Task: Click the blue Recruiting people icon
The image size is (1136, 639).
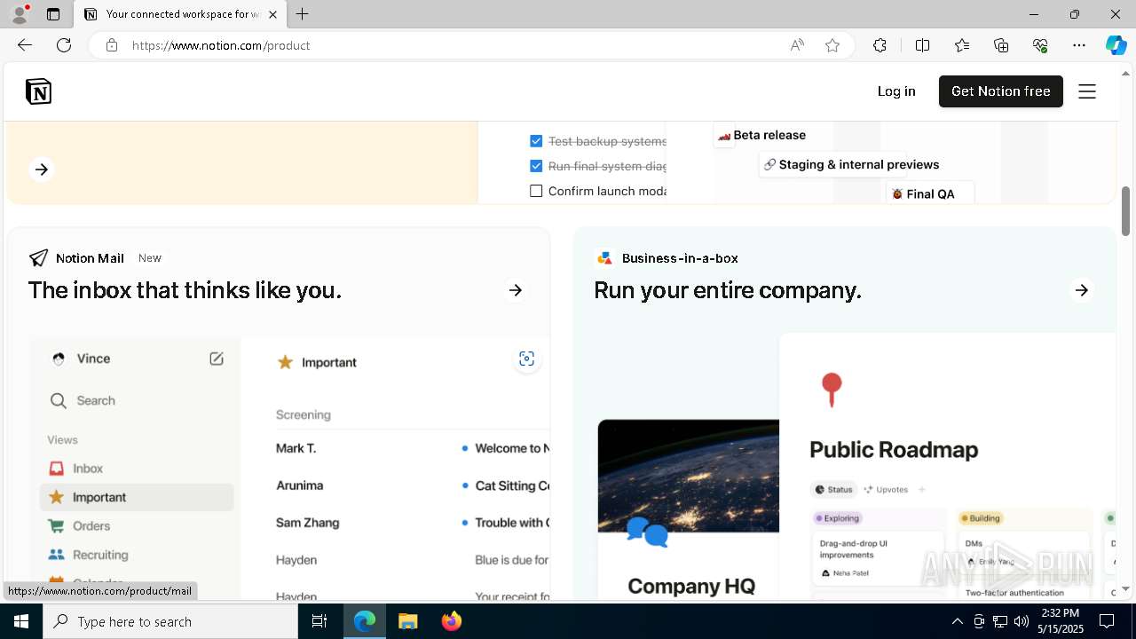Action: [56, 555]
